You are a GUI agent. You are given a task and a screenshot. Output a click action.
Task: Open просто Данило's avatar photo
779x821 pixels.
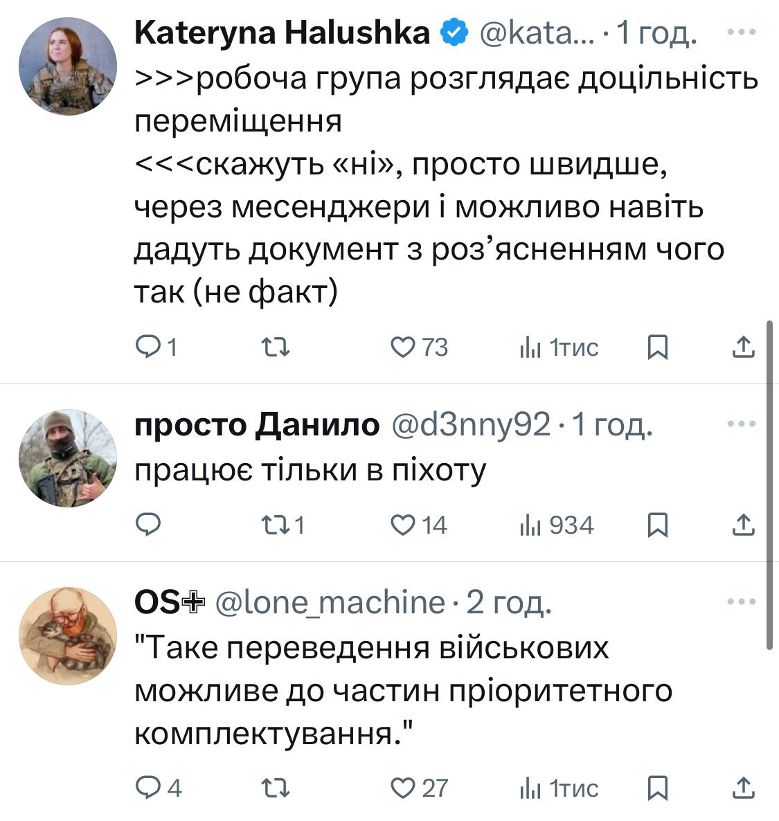point(67,458)
